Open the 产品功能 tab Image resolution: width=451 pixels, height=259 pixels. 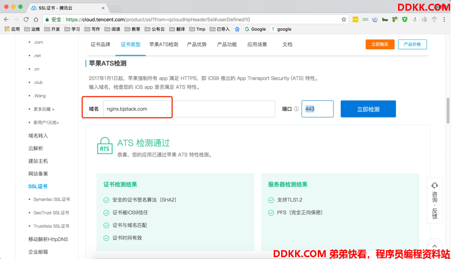pyautogui.click(x=227, y=44)
